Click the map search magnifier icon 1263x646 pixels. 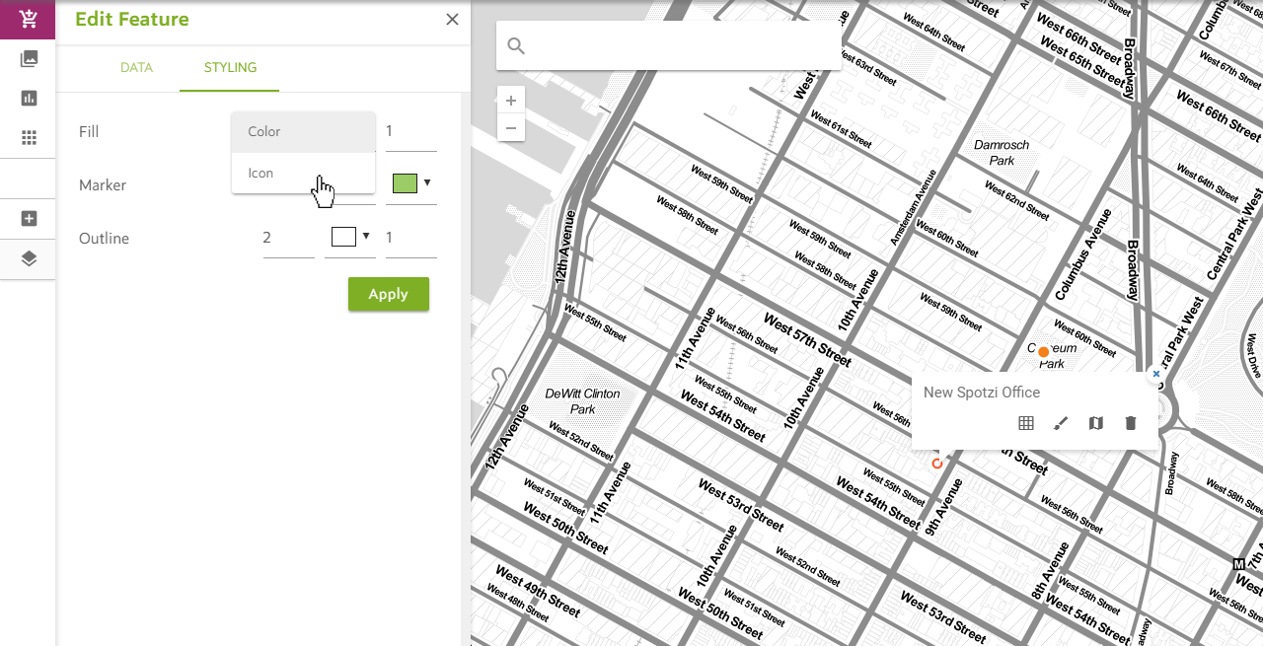pyautogui.click(x=516, y=45)
